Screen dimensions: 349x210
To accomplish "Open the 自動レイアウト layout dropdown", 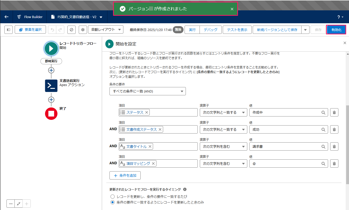I will (x=106, y=30).
